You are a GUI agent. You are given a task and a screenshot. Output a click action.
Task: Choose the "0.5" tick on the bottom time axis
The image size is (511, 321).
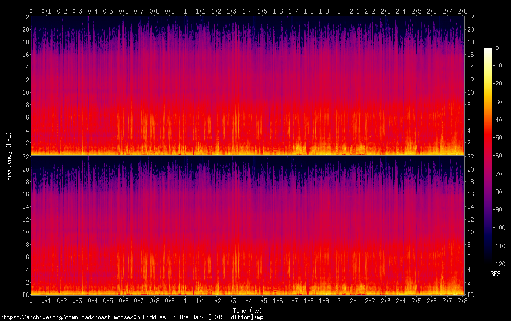tap(108, 302)
